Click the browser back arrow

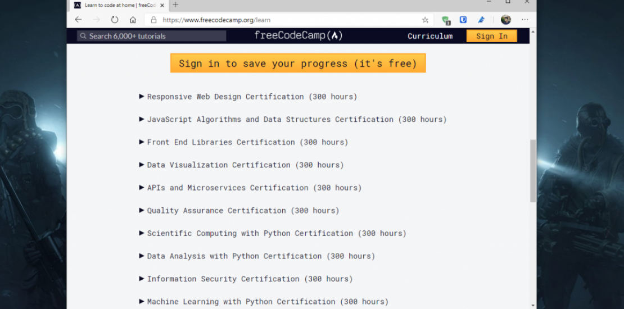point(79,20)
